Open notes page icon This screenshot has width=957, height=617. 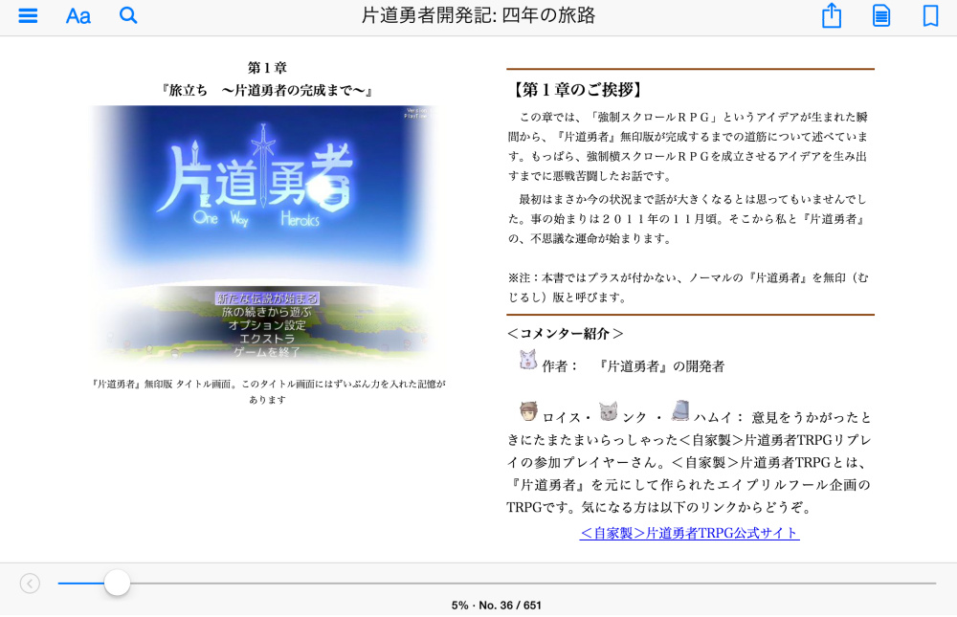tap(881, 16)
